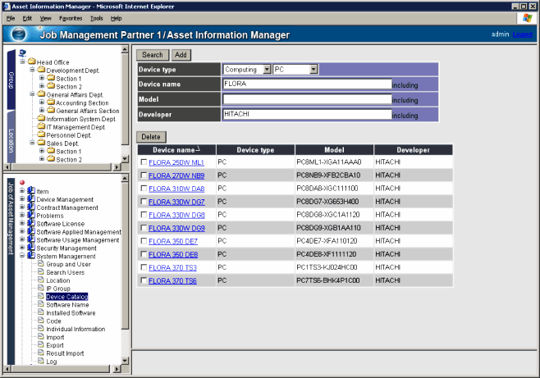540x378 pixels.
Task: Expand the Device Management tree node
Action: pos(22,199)
